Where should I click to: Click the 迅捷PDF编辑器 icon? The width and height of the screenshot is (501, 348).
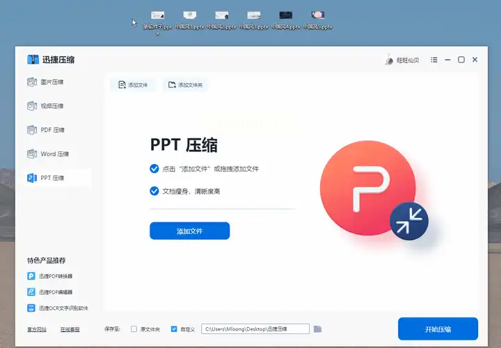pyautogui.click(x=31, y=292)
